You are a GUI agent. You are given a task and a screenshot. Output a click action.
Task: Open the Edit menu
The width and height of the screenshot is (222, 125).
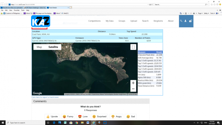[6, 10]
